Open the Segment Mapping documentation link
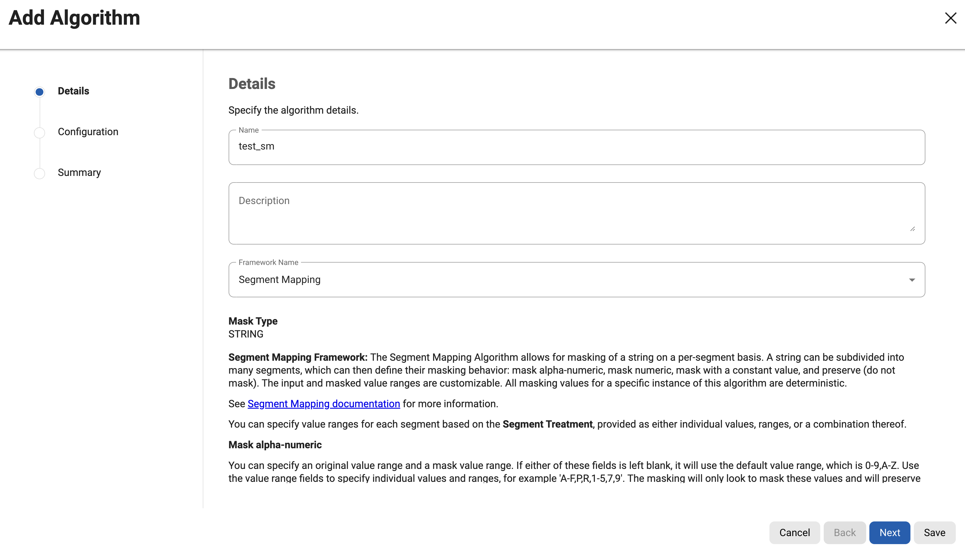Viewport: 965px width, 551px height. coord(323,404)
